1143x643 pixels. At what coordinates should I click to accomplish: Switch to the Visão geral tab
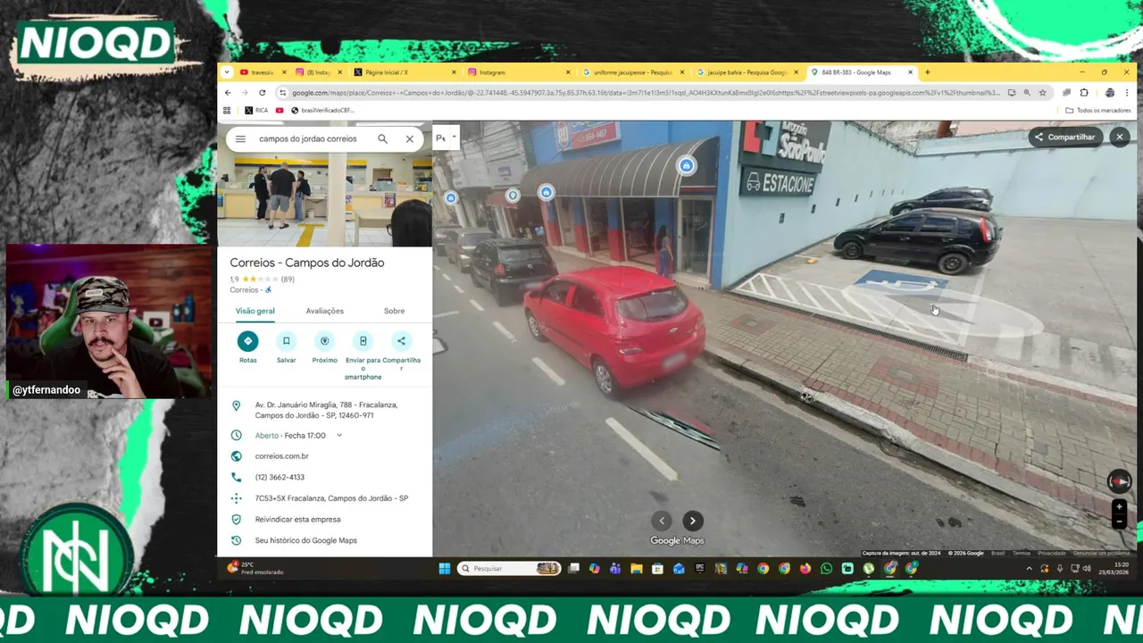point(254,311)
